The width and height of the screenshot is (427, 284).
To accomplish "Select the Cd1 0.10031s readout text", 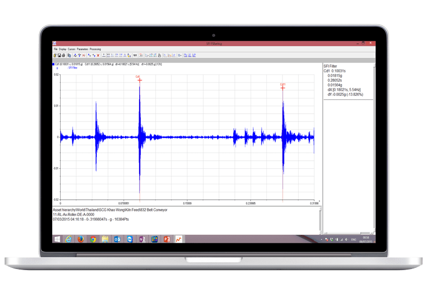I will 335,71.
